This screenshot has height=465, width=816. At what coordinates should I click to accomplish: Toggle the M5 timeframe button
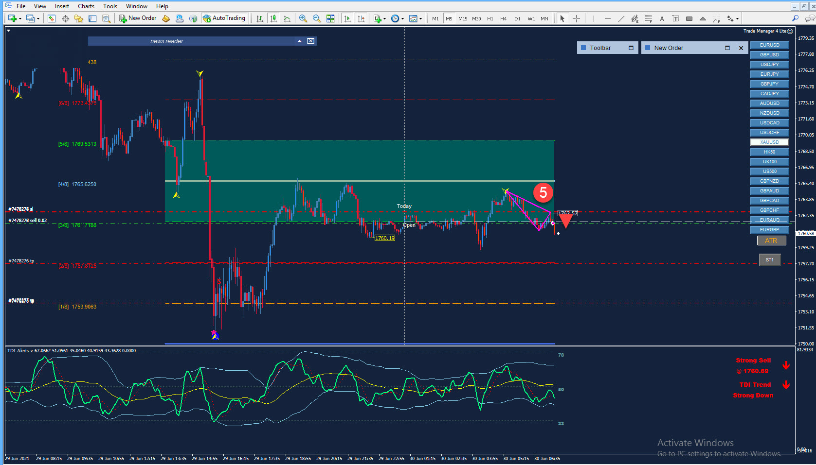click(449, 18)
